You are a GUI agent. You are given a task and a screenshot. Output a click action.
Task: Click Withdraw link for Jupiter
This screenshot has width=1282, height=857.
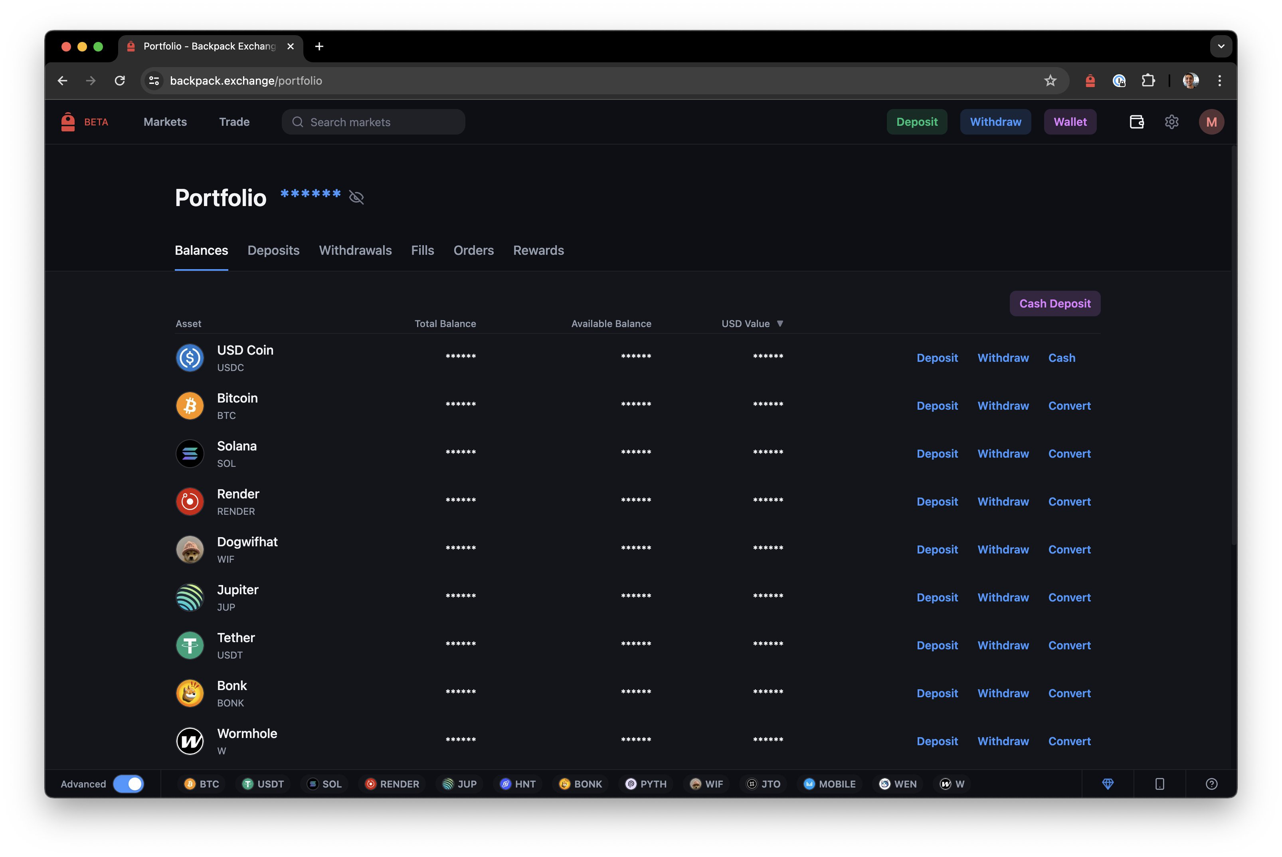(x=1003, y=597)
